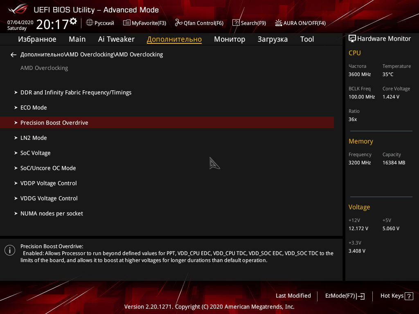This screenshot has height=314, width=419.
Task: Click the memory capacity 16384 MB value
Action: tap(394, 163)
